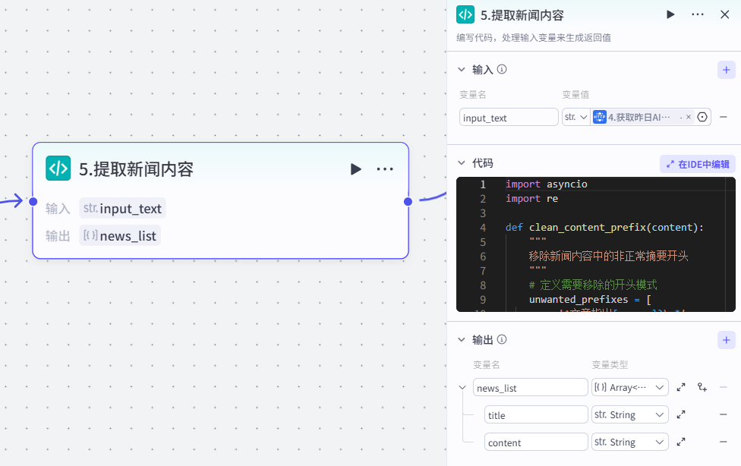Click the hexagon variable selector icon
This screenshot has height=466, width=741.
tap(702, 117)
